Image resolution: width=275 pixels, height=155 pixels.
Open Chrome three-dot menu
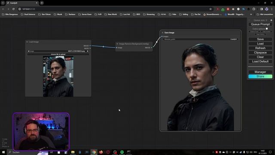(272, 9)
